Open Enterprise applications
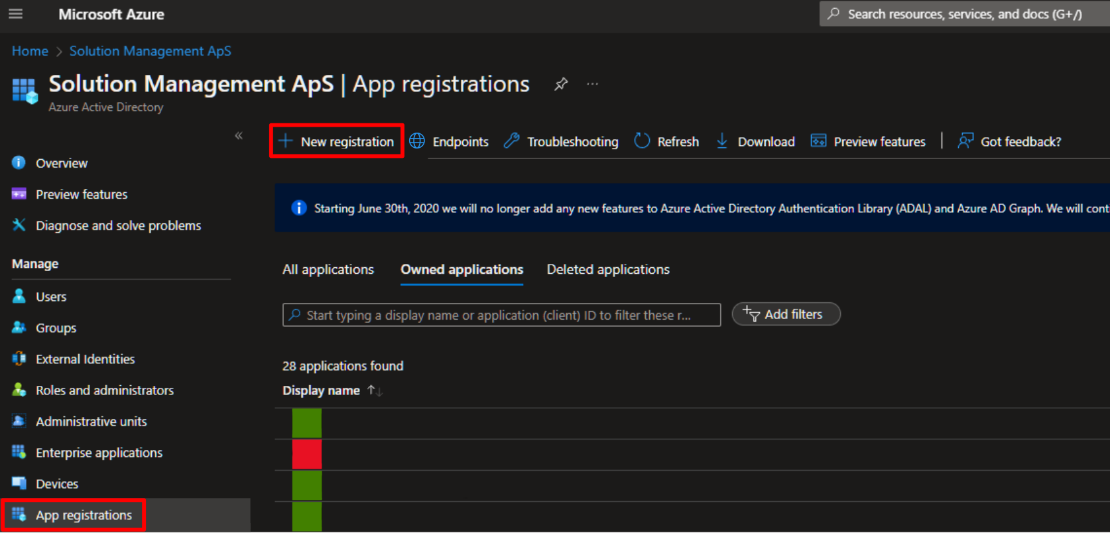This screenshot has width=1110, height=541. tap(99, 452)
